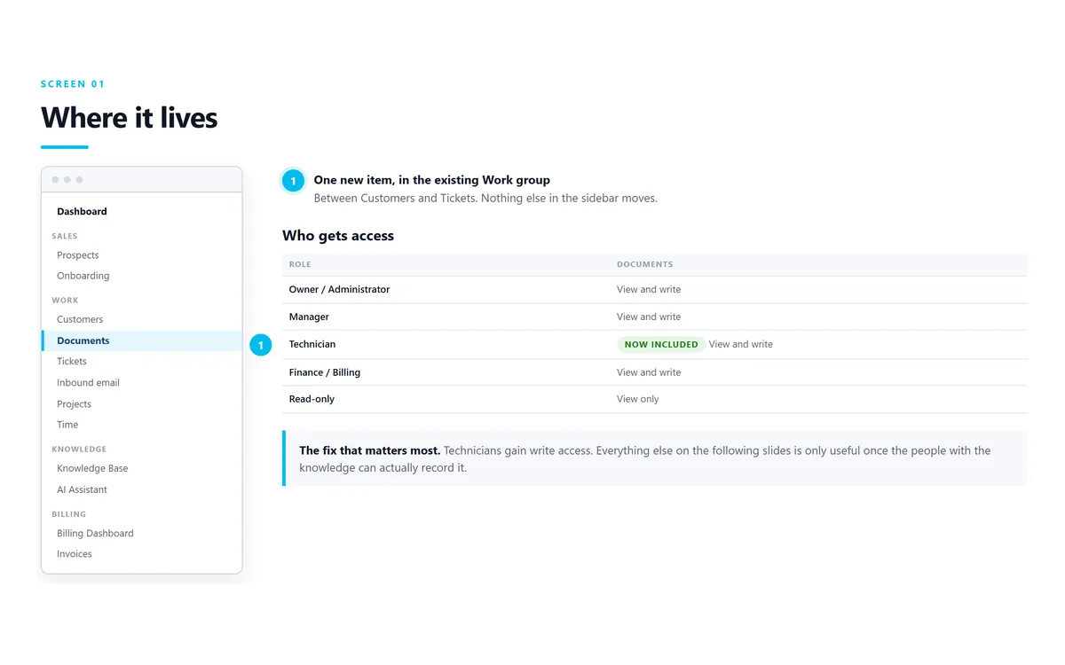Click the Between Customers and Tickets description

[x=485, y=199]
